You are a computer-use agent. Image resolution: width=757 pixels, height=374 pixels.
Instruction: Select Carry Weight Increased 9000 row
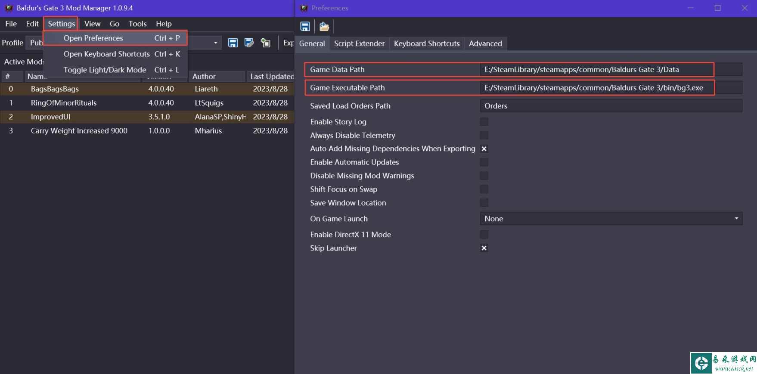click(147, 131)
